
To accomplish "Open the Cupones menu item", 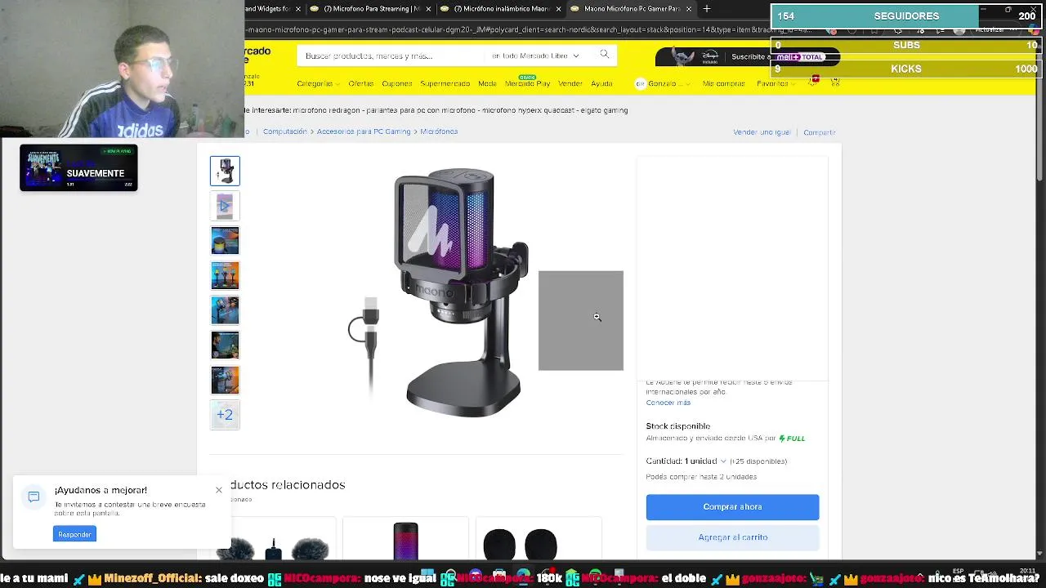I will pos(397,83).
